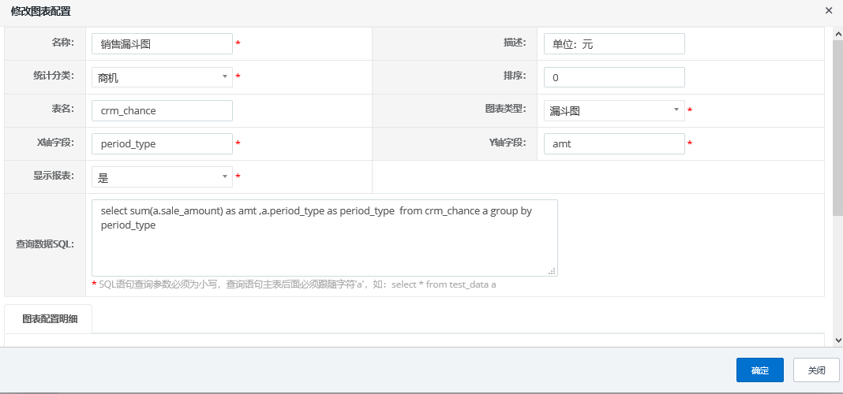Select the 表名 field with crm_chance
This screenshot has width=843, height=394.
[162, 111]
